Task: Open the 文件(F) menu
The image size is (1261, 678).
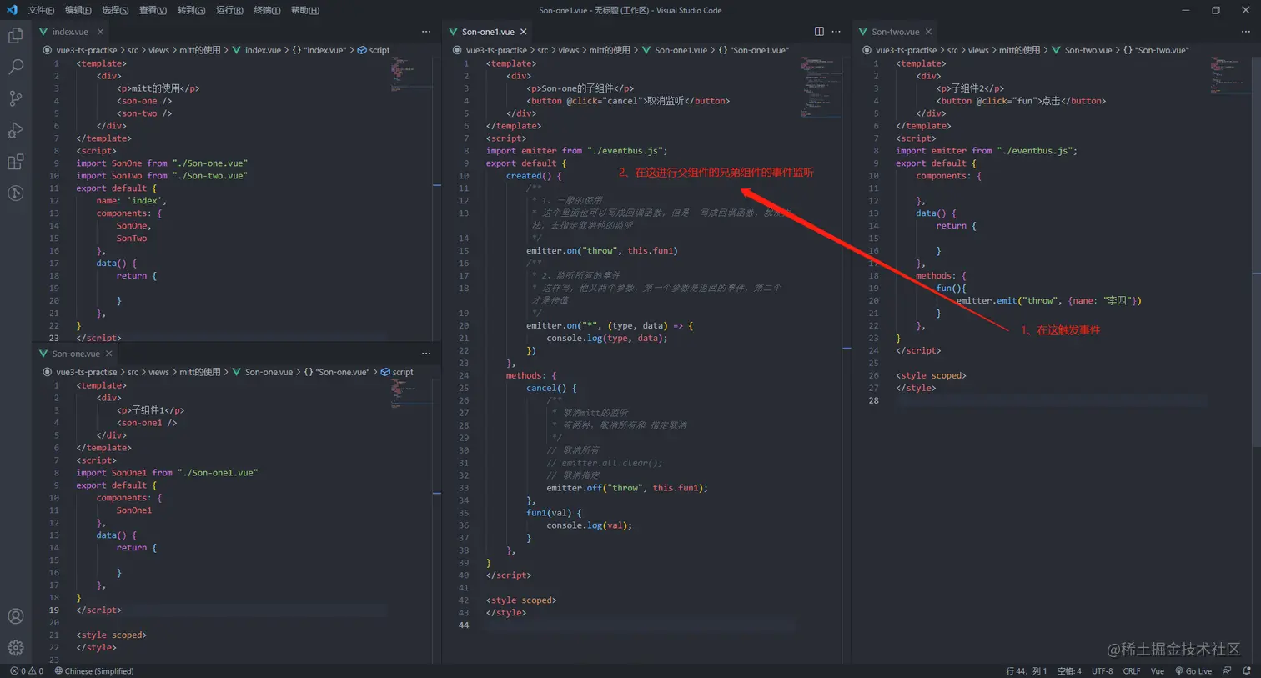Action: (41, 10)
